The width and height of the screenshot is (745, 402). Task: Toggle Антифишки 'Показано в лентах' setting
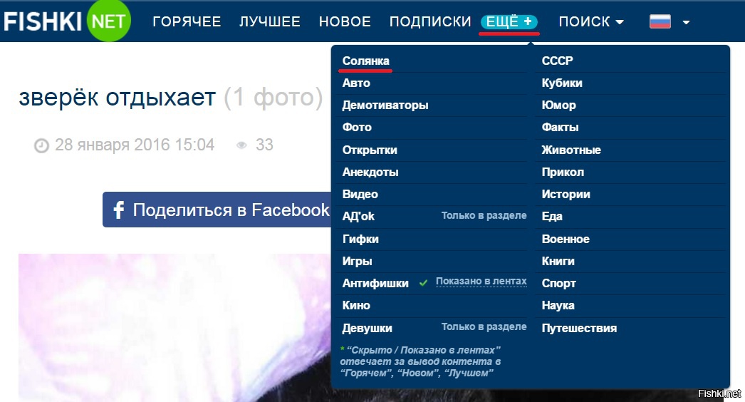[481, 282]
